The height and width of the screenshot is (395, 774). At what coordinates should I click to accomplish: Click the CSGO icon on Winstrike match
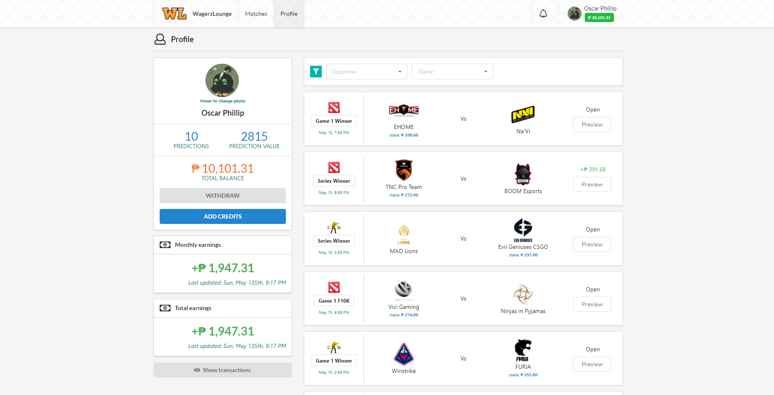coord(333,347)
